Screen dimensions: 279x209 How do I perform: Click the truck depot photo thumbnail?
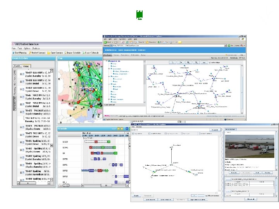point(250,146)
